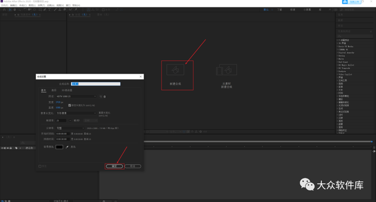Image resolution: width=376 pixels, height=202 pixels.
Task: Open the Effect (效果) menu
Action: (41, 5)
